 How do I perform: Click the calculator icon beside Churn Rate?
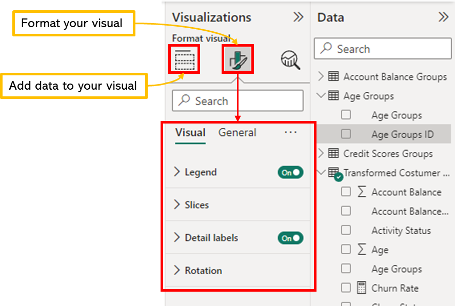coord(363,288)
